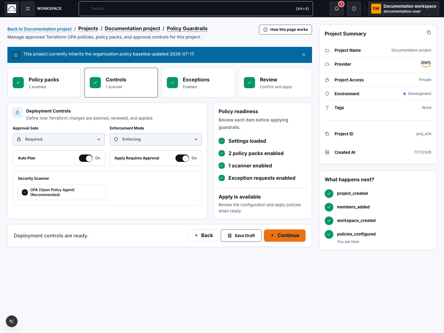Click the 7/17/2026 created date

[422, 152]
